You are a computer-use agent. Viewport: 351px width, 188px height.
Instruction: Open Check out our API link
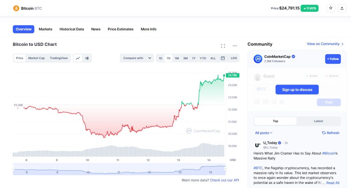tap(224, 180)
